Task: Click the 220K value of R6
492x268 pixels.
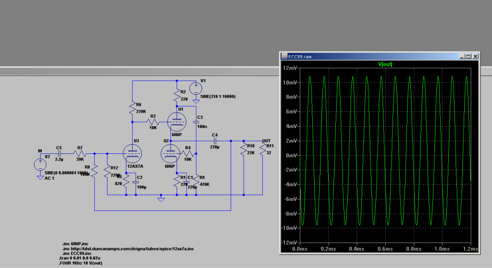Action: click(141, 111)
